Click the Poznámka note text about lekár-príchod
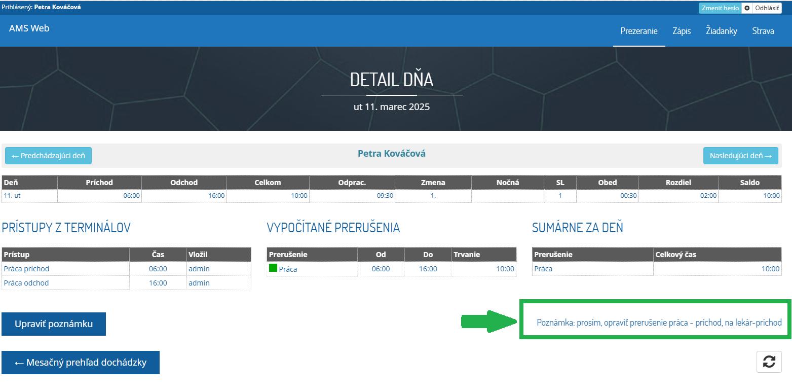The image size is (792, 392). coord(655,322)
